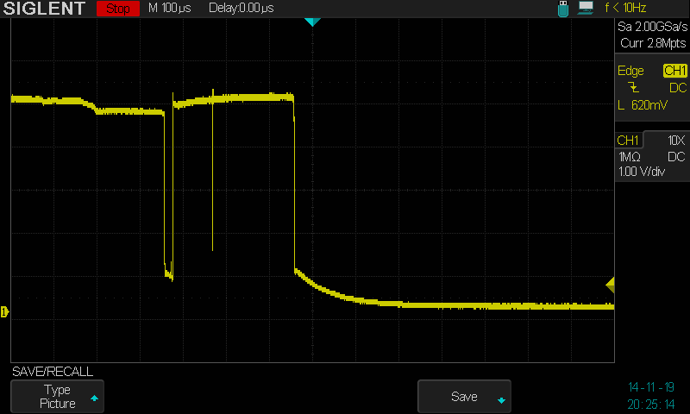The height and width of the screenshot is (414, 690).
Task: Click the USB drive status icon
Action: coord(564,9)
